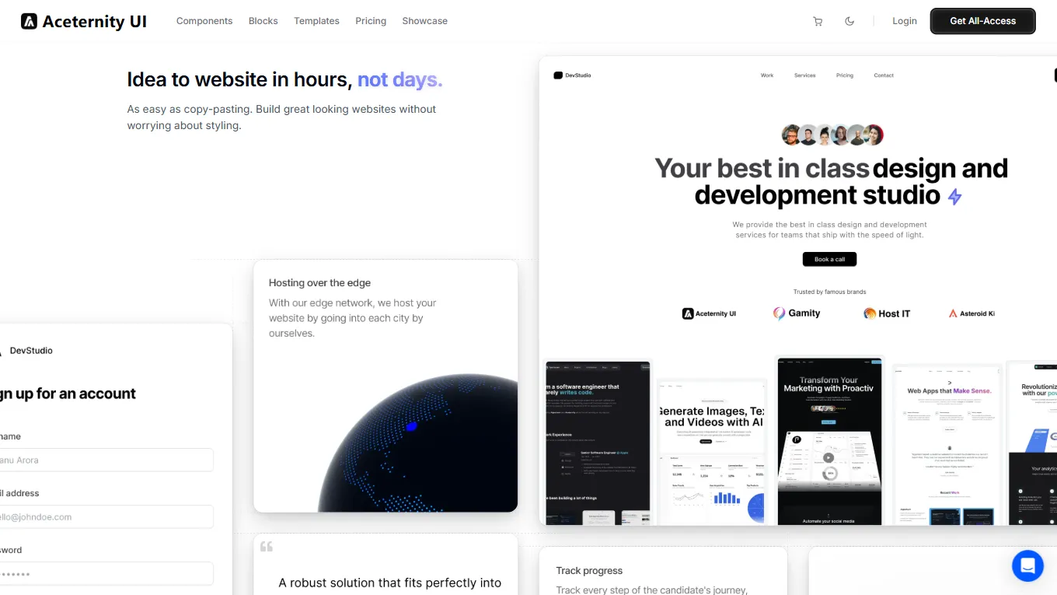This screenshot has height=595, width=1057.
Task: Toggle dark mode with moon icon
Action: (x=849, y=22)
